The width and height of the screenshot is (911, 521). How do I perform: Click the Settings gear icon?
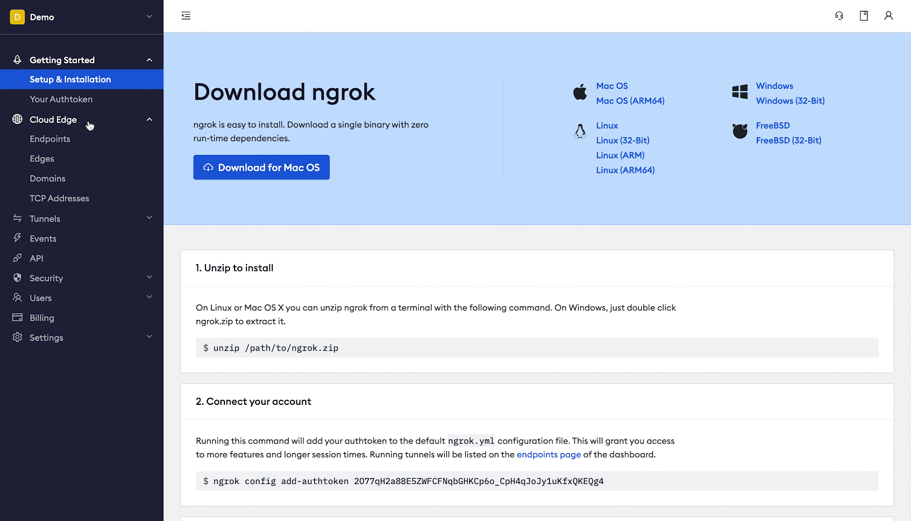pyautogui.click(x=18, y=337)
